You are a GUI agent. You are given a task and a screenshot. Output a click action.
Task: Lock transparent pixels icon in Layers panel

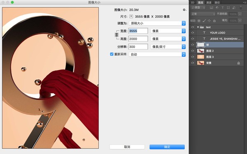pyautogui.click(x=199, y=21)
